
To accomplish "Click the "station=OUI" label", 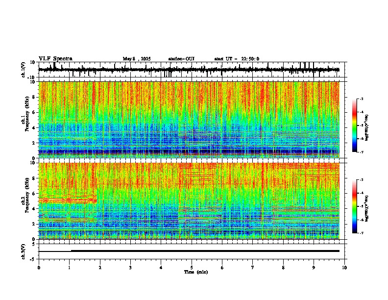I will click(181, 59).
